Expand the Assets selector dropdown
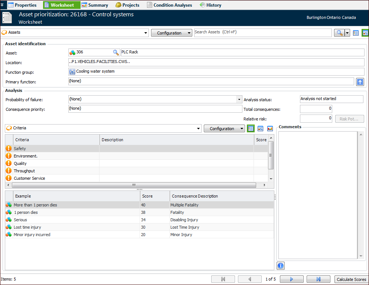The image size is (369, 285). 145,33
